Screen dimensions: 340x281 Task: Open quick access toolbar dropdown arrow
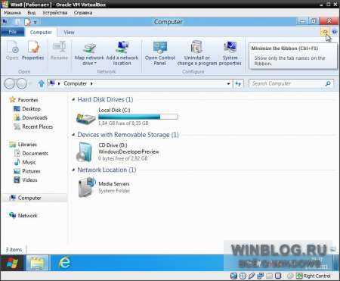click(36, 22)
